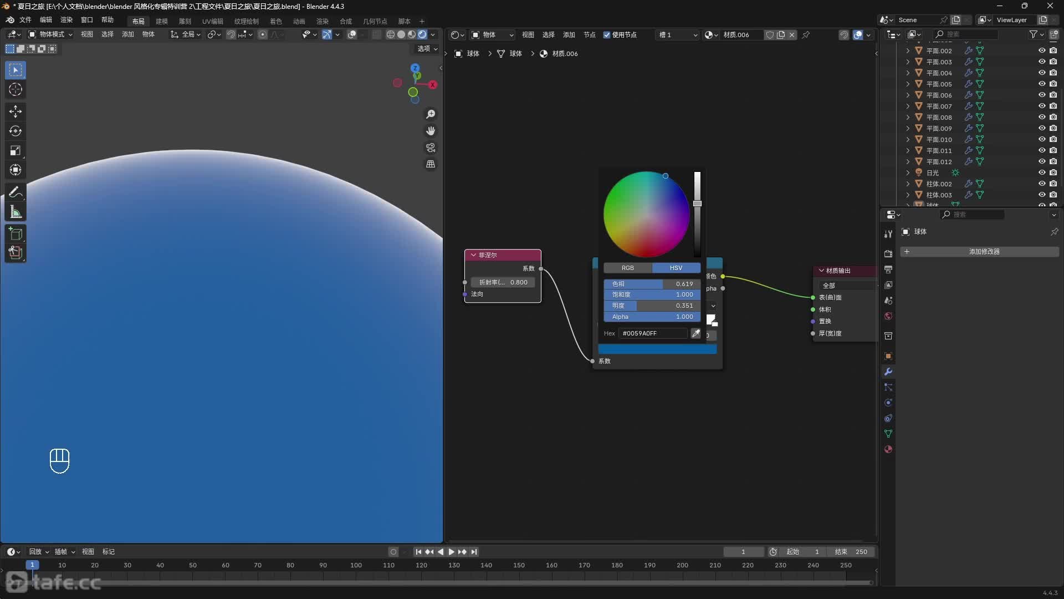This screenshot has width=1064, height=599.
Task: Open Scene properties tab
Action: [888, 300]
